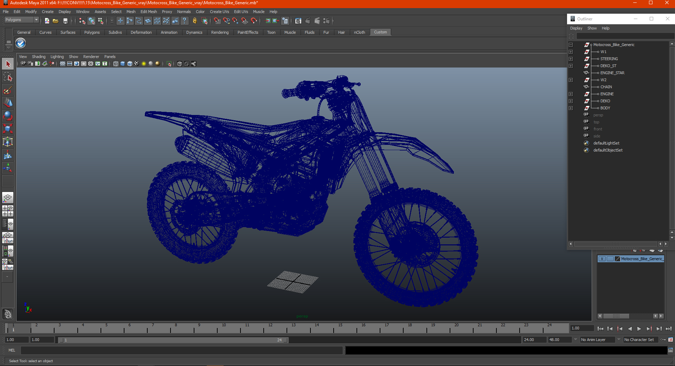Toggle Snap to Curves magnet icon

coord(226,21)
